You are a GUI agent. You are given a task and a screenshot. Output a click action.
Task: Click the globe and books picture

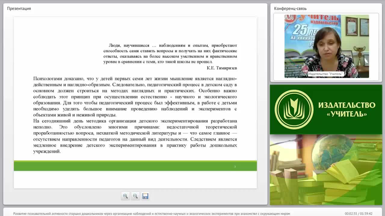pyautogui.click(x=326, y=170)
